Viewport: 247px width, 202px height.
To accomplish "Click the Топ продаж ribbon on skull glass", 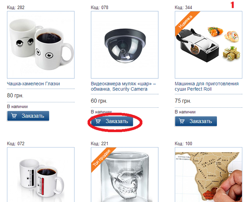I will [x=102, y=158].
